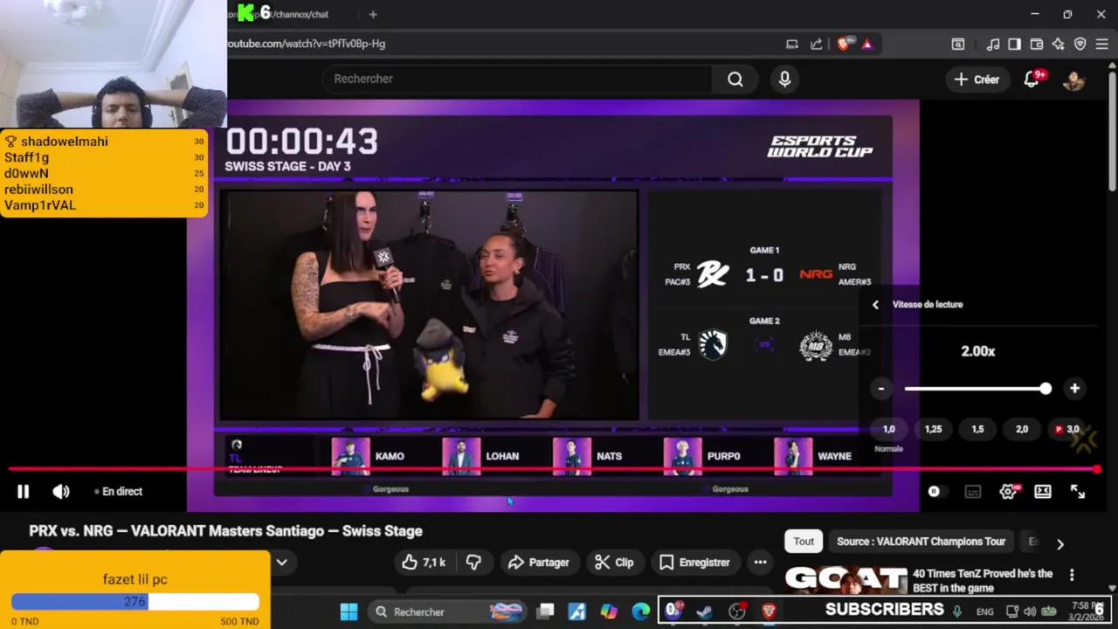The height and width of the screenshot is (629, 1118).
Task: Open the browser hamburger menu
Action: (x=1101, y=44)
